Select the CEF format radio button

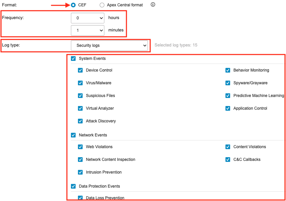73,5
